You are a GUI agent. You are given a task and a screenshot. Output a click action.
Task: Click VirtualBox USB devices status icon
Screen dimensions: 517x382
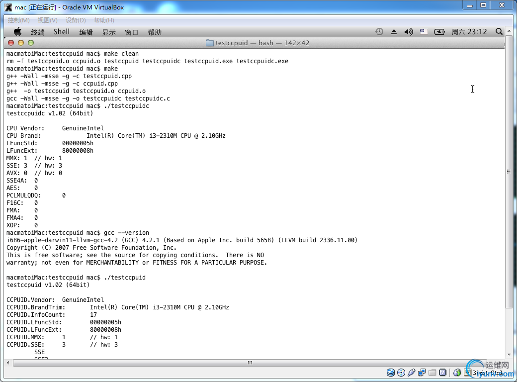[411, 373]
